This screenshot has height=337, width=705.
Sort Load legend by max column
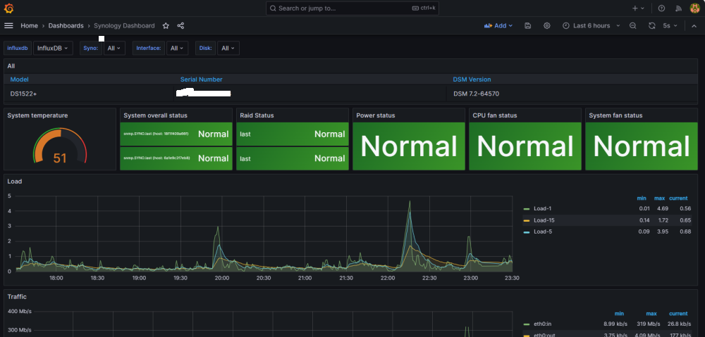[660, 198]
